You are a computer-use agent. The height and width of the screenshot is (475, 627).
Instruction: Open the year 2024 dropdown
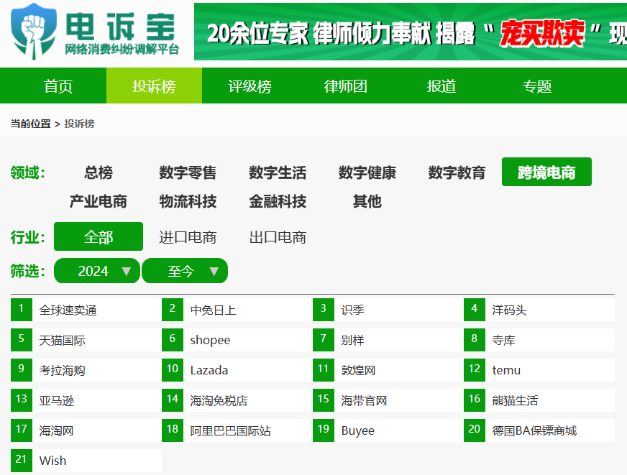pyautogui.click(x=97, y=271)
